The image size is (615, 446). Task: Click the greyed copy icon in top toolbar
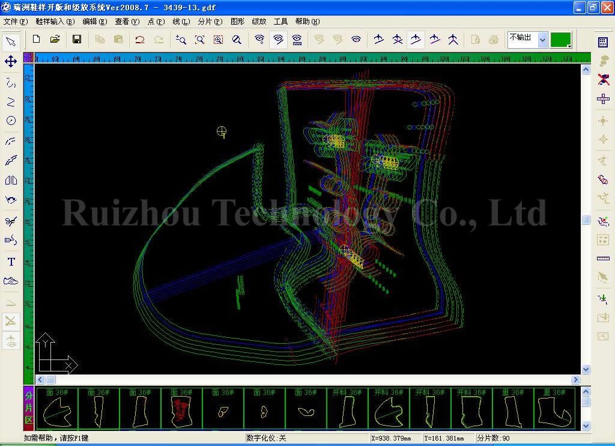100,39
